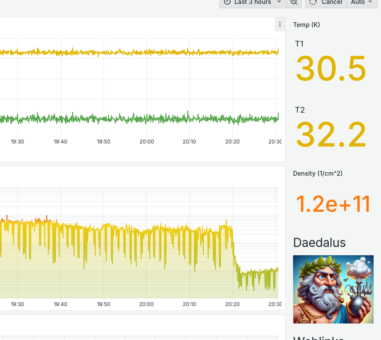This screenshot has width=381, height=340.
Task: Click the 32.2 temperature reading
Action: (x=331, y=135)
